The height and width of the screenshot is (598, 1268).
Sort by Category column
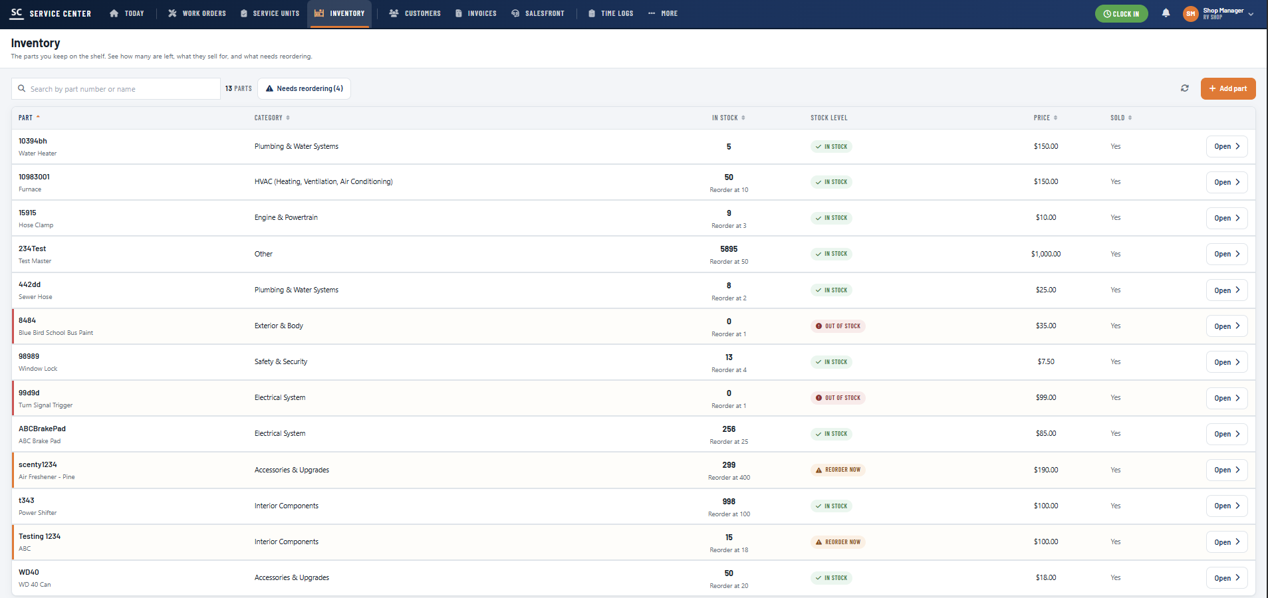[x=272, y=118]
